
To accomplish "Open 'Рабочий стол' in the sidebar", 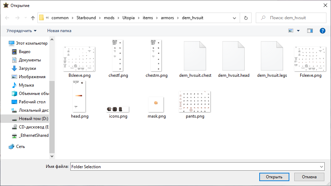I will pos(28,102).
